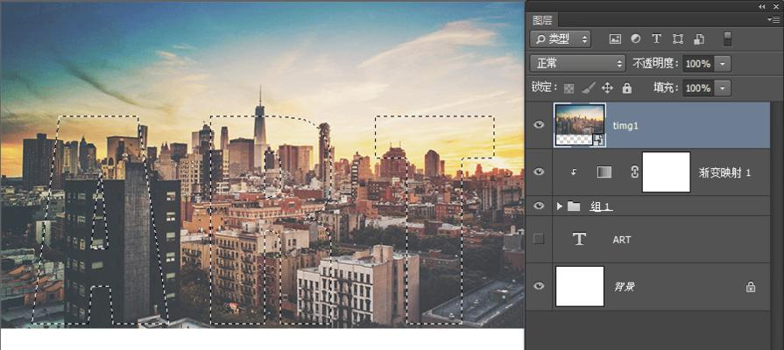Open the 类型 filter type dropdown

pos(561,39)
